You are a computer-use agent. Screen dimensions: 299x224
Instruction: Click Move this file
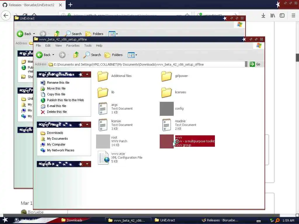53,88
